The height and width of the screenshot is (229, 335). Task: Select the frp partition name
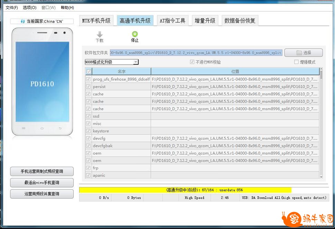(x=95, y=168)
